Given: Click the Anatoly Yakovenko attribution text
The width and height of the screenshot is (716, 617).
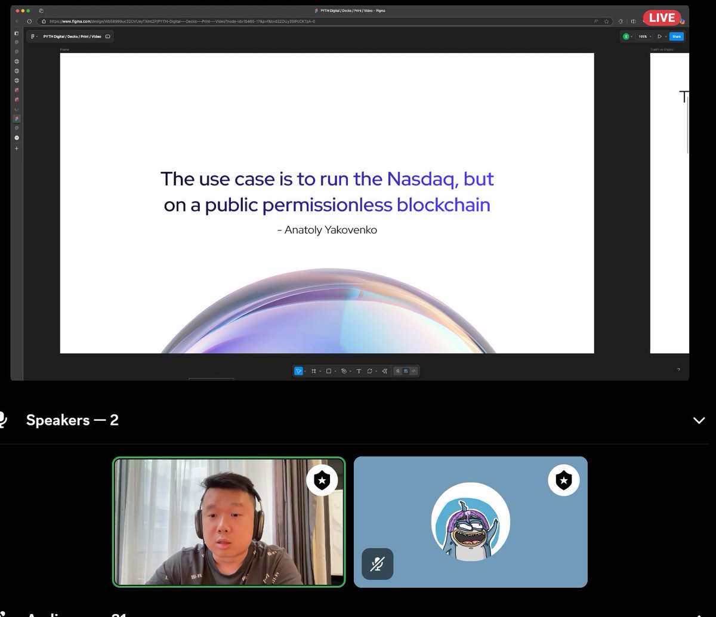Looking at the screenshot, I should click(327, 230).
